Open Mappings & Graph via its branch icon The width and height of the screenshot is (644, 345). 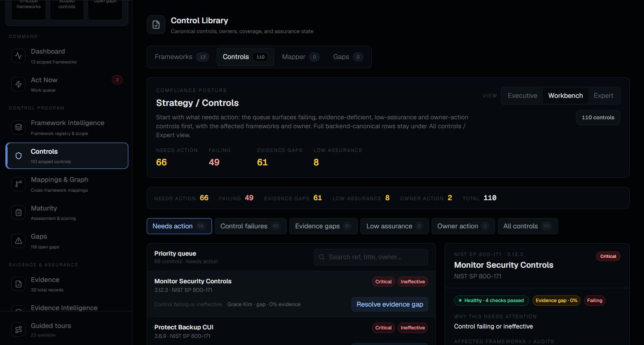[x=18, y=184]
